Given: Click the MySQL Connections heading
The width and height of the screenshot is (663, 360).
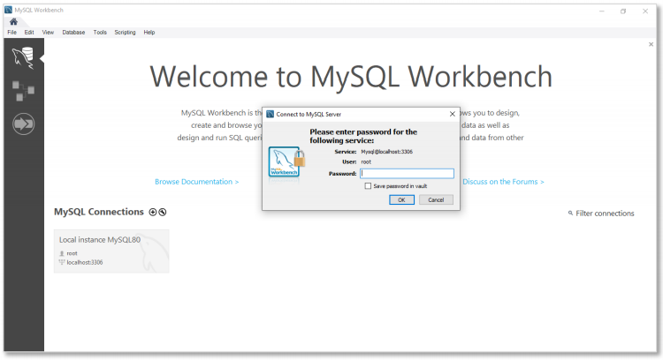Looking at the screenshot, I should pos(99,212).
